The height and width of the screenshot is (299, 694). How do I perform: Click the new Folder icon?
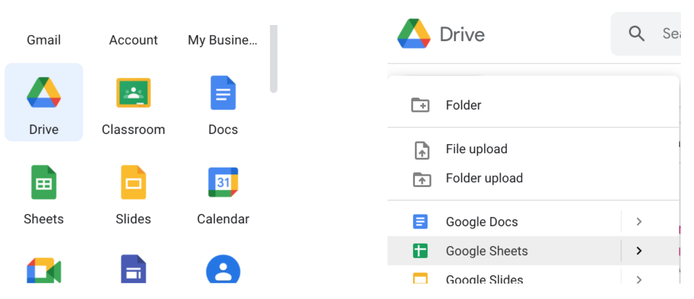[x=420, y=105]
